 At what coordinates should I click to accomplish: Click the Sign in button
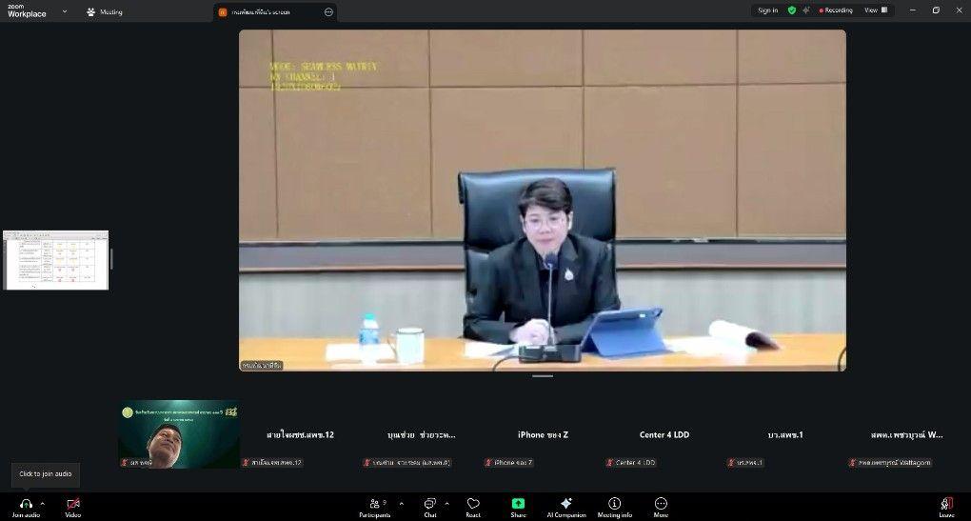(x=767, y=10)
